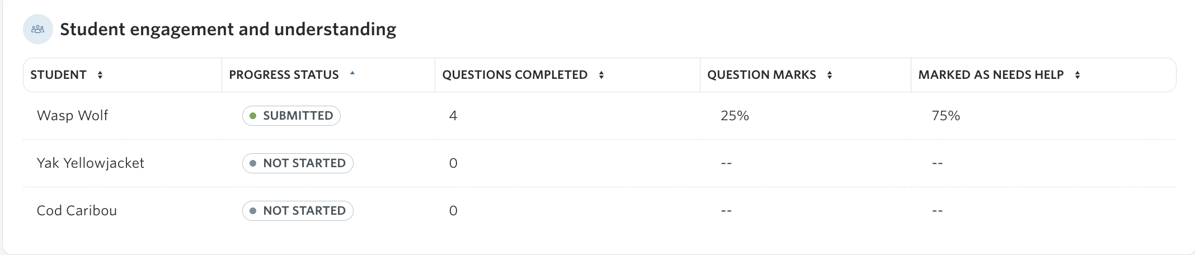
Task: Sort Questions Completed using the arrow icon
Action: [601, 75]
